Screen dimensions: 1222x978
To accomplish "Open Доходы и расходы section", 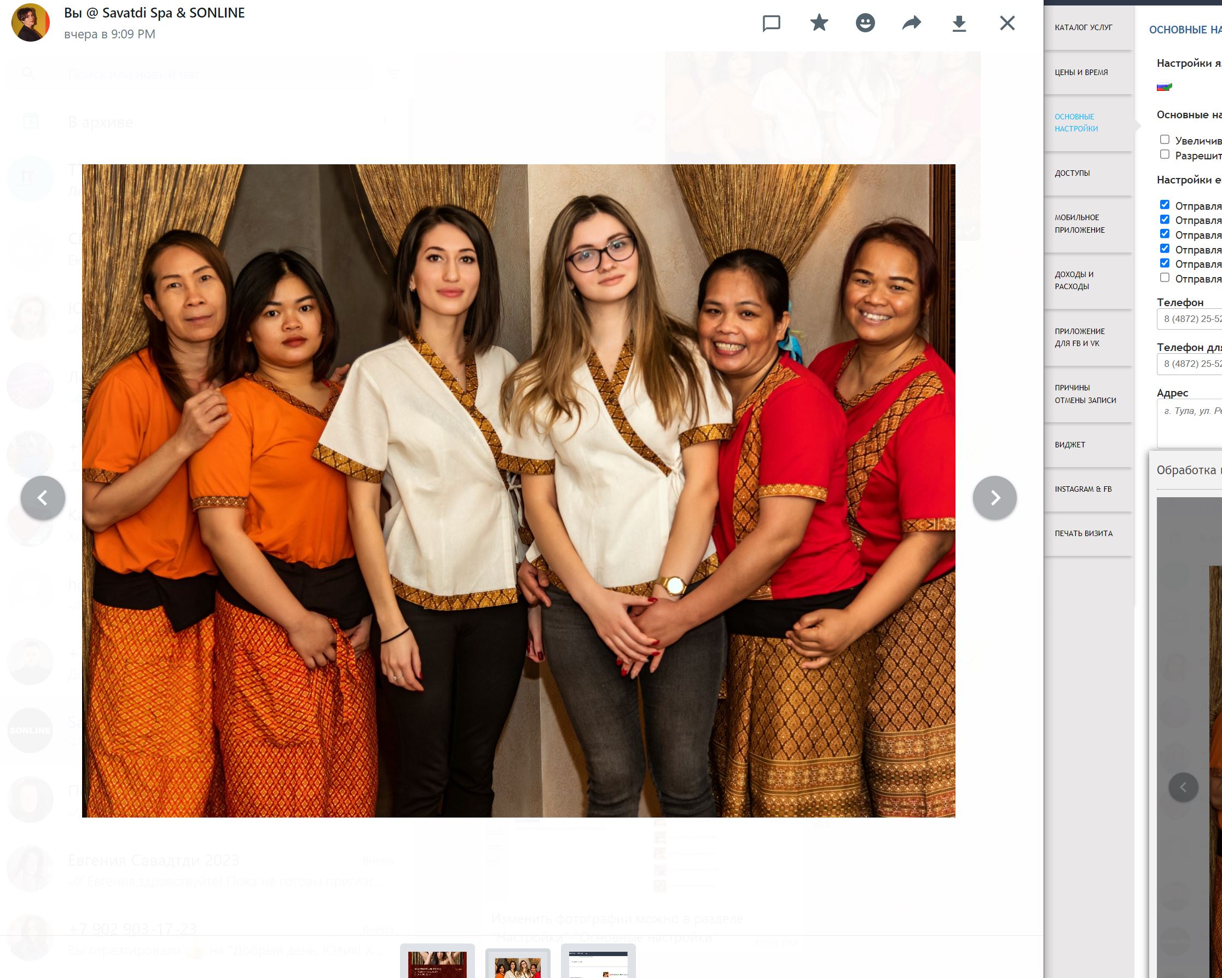I will (1088, 280).
